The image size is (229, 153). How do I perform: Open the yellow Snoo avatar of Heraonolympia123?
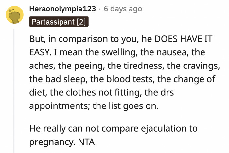pyautogui.click(x=14, y=15)
